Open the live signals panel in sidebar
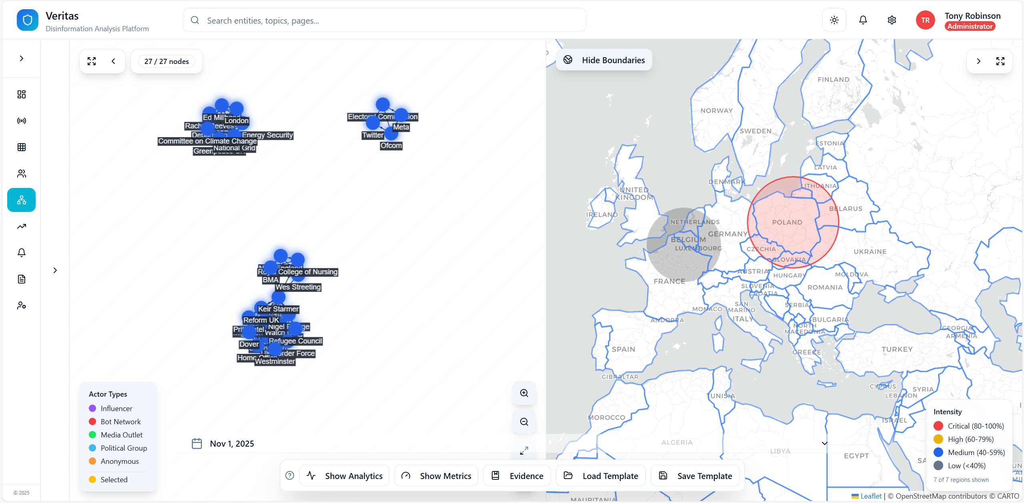The image size is (1024, 503). coord(21,120)
